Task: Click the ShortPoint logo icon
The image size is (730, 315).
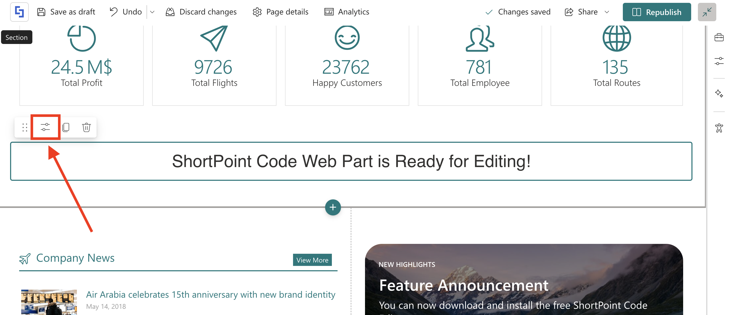Action: [19, 12]
